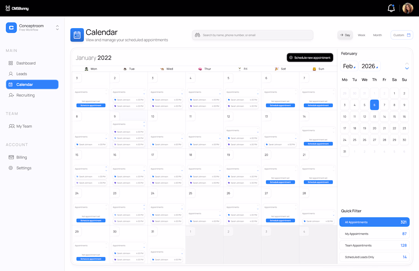
Task: Switch to Day view
Action: [345, 35]
